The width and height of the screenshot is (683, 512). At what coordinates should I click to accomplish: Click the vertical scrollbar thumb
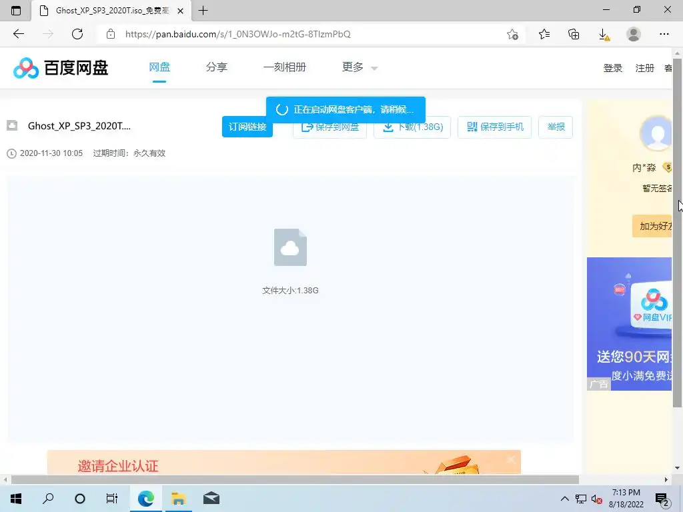tap(678, 233)
